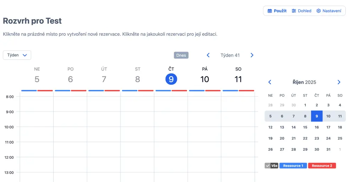Toggle the Vše resource filter
349x182 pixels.
coord(274,166)
